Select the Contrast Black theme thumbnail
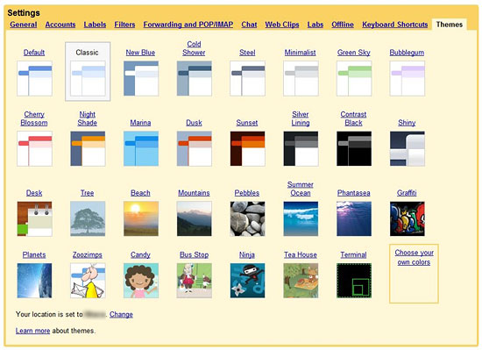The image size is (482, 350). coord(354,148)
